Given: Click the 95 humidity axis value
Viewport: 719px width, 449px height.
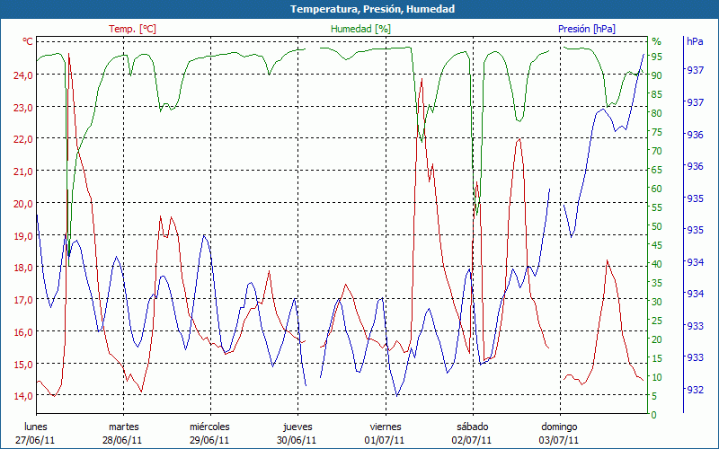Looking at the screenshot, I should (x=657, y=57).
